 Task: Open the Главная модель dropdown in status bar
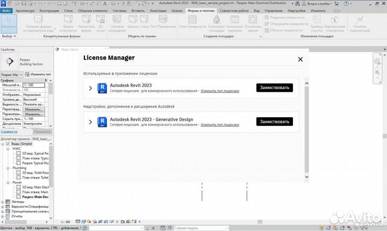(x=201, y=228)
